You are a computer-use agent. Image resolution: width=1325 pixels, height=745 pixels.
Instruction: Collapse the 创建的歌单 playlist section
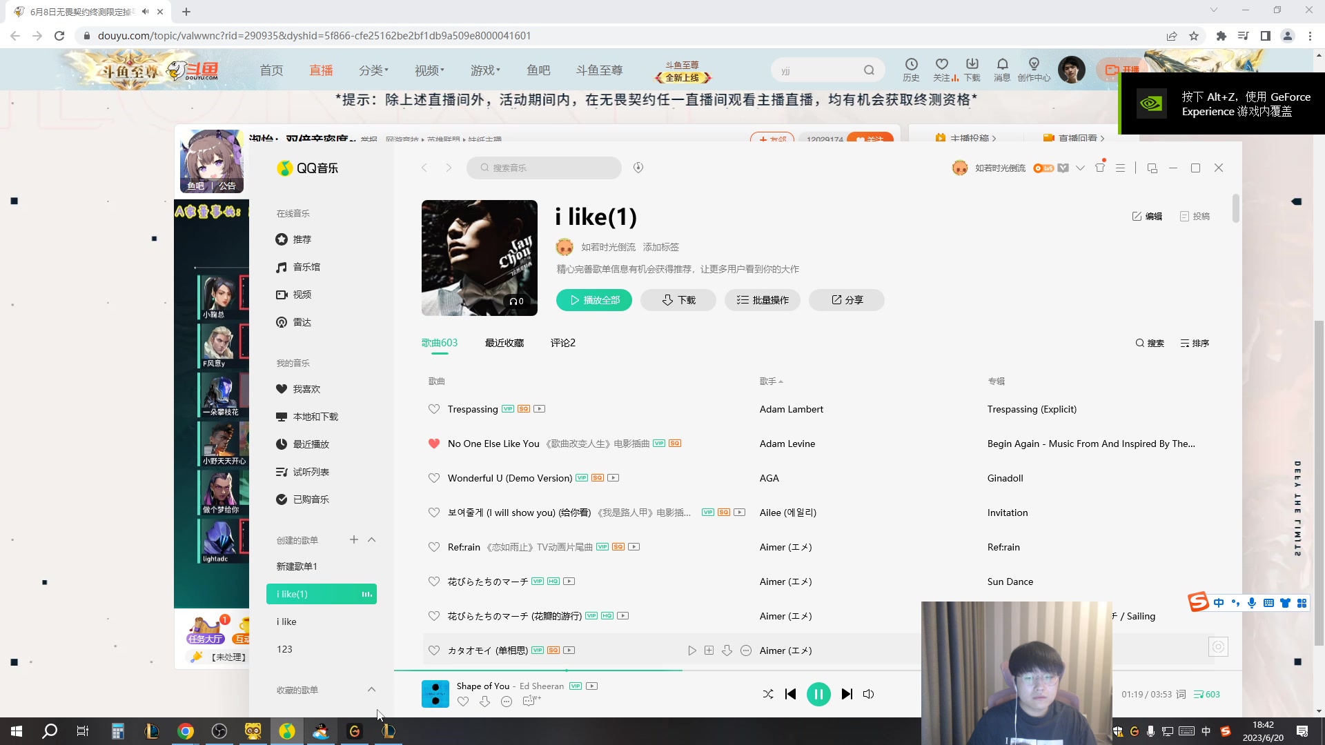point(372,540)
